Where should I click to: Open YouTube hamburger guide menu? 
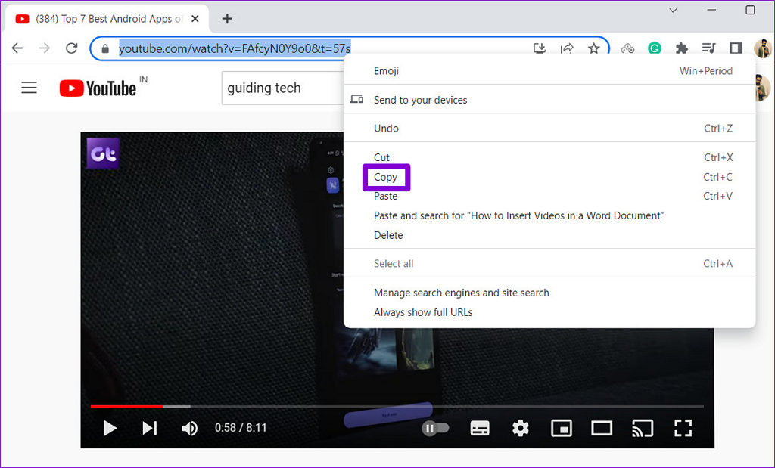[x=29, y=88]
